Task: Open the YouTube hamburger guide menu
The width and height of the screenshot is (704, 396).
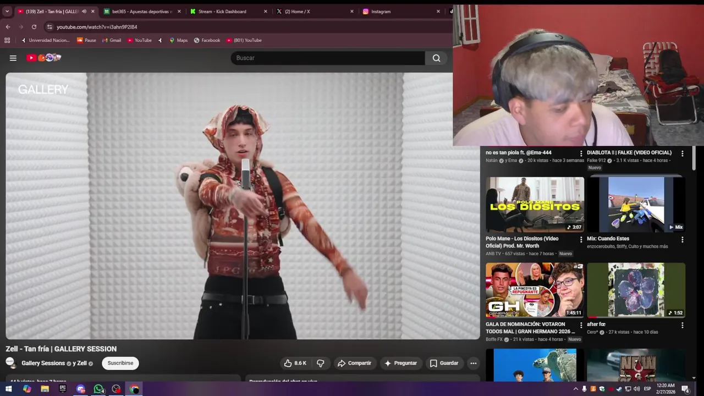Action: pos(13,58)
